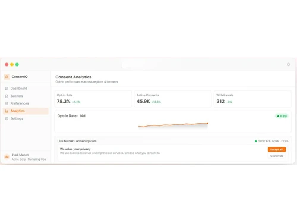Click the ConsentIQ brand name
This screenshot has height=223, width=297.
(20, 77)
